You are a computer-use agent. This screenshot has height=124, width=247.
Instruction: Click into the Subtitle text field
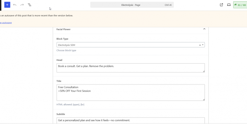pos(131,120)
